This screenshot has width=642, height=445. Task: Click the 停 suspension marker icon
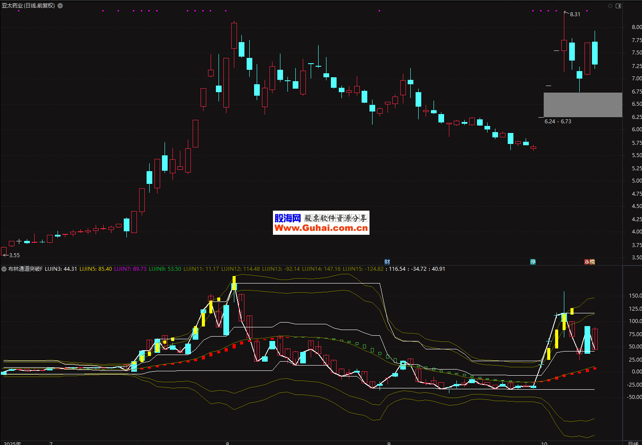pyautogui.click(x=533, y=262)
